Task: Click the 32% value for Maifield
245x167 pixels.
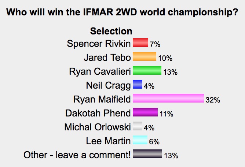Action: 213,100
